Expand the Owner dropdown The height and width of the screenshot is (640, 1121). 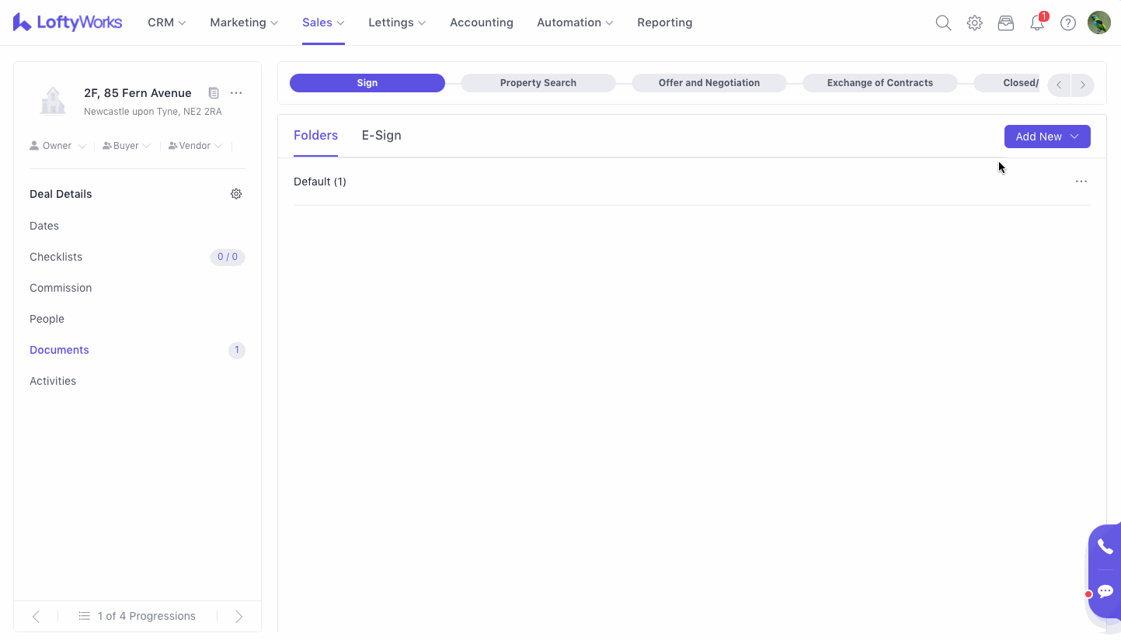pos(57,146)
